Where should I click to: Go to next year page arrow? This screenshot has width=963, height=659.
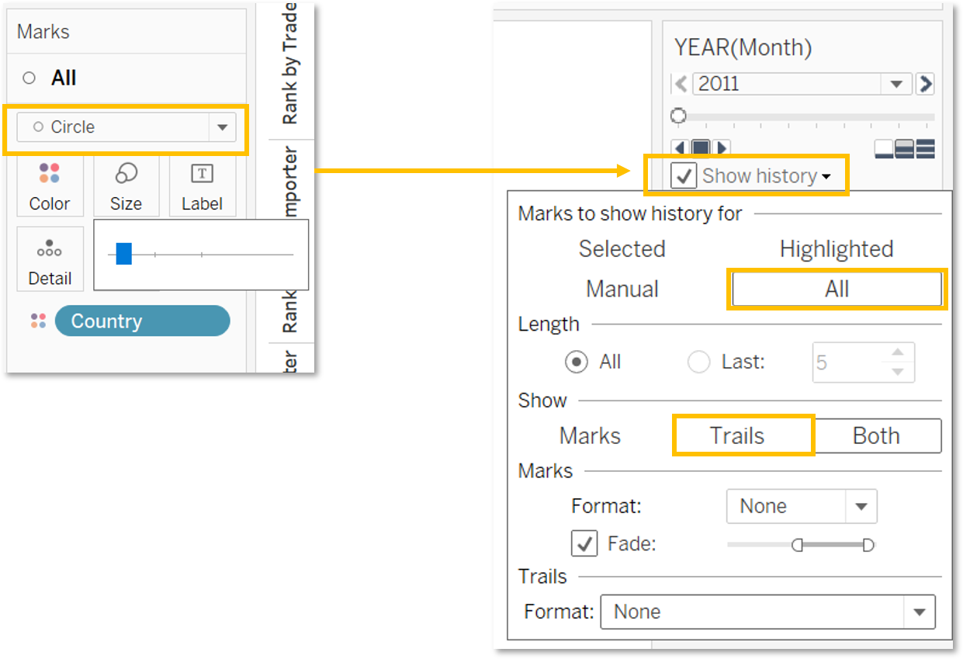click(925, 84)
